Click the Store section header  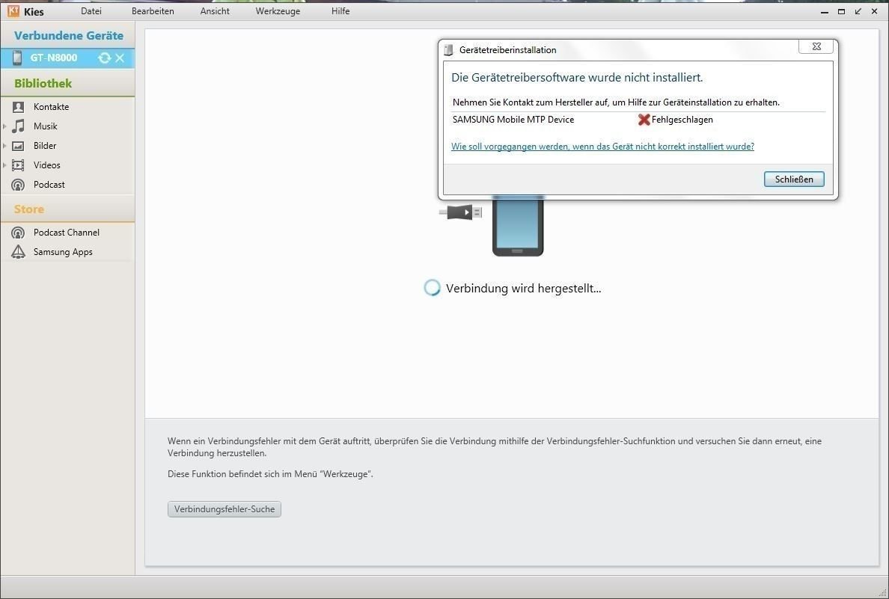coord(29,209)
